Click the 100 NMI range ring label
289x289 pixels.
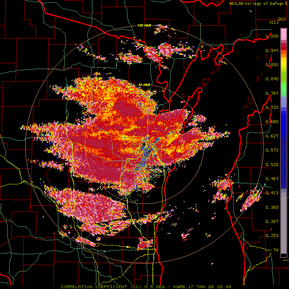click(x=144, y=25)
